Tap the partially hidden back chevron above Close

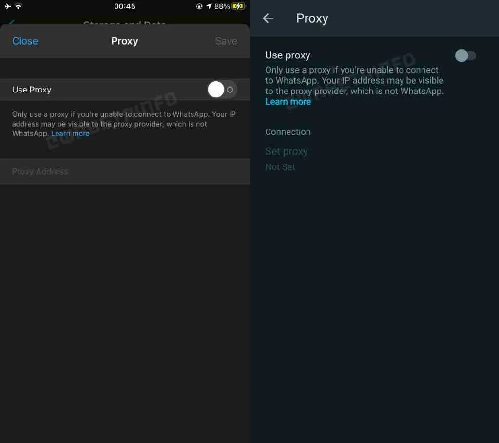[x=12, y=22]
